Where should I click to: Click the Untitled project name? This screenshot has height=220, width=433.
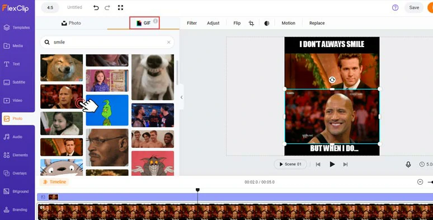tap(74, 7)
